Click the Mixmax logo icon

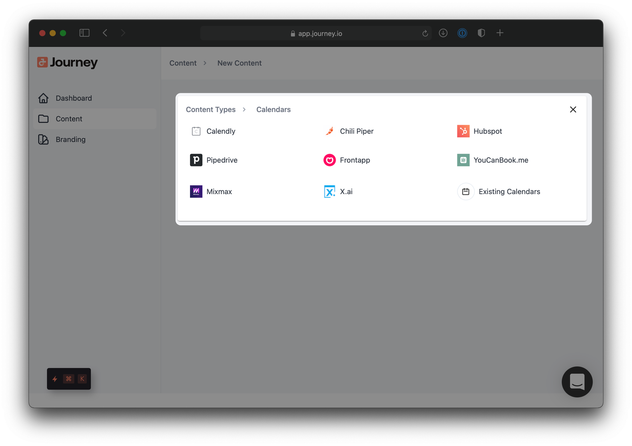[196, 192]
